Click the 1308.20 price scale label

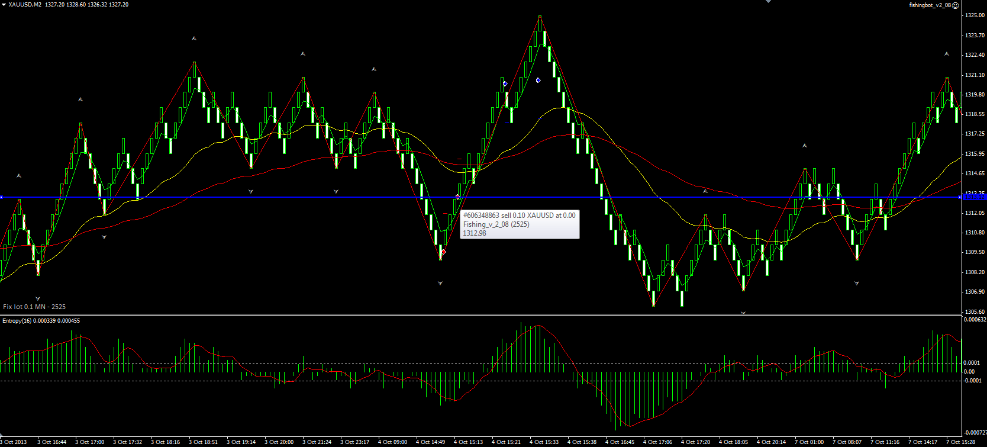pyautogui.click(x=974, y=272)
